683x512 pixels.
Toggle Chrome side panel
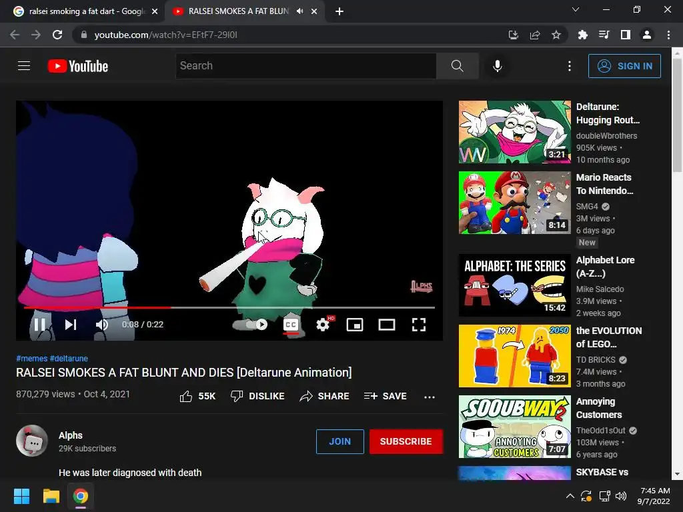[626, 35]
